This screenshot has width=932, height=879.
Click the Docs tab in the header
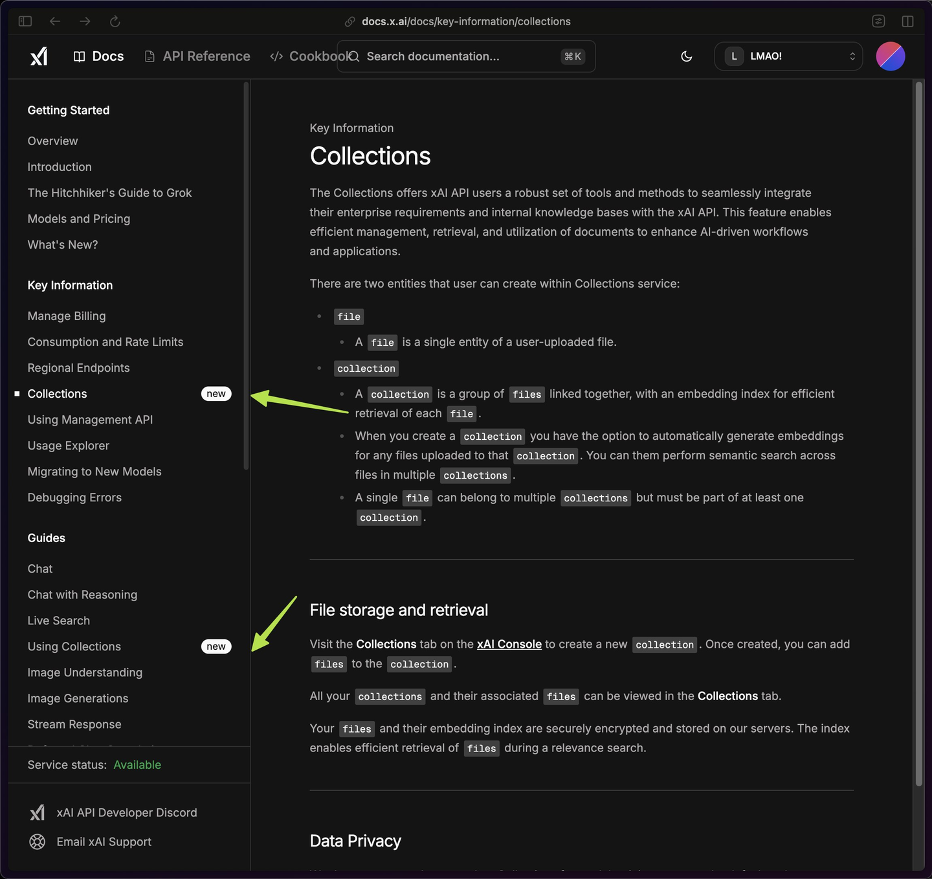(x=107, y=56)
